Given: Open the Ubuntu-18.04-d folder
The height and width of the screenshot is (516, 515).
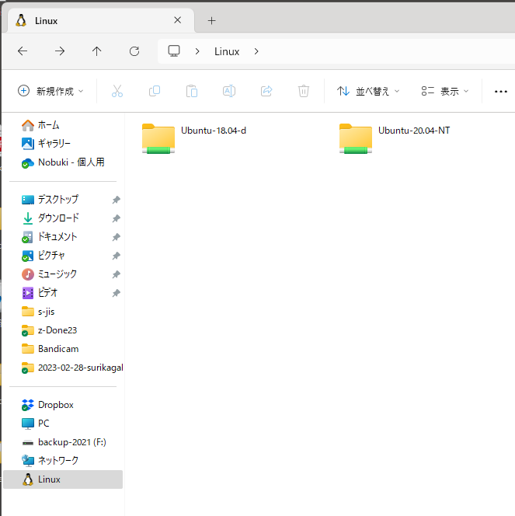Looking at the screenshot, I should pyautogui.click(x=159, y=138).
